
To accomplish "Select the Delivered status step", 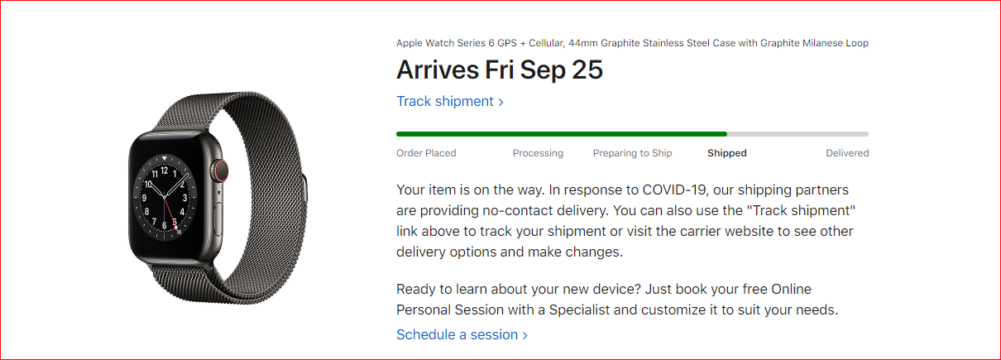I will point(847,153).
